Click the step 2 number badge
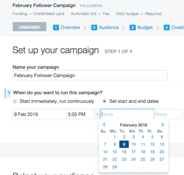 coord(94,27)
